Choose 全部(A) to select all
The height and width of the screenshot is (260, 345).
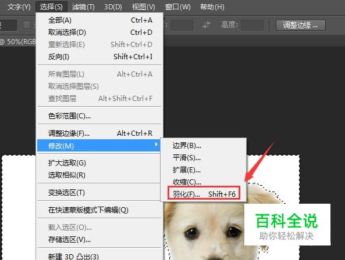click(x=100, y=20)
